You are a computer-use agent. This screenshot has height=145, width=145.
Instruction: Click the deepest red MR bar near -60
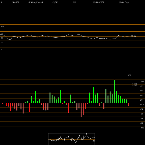pyautogui.click(x=81, y=110)
